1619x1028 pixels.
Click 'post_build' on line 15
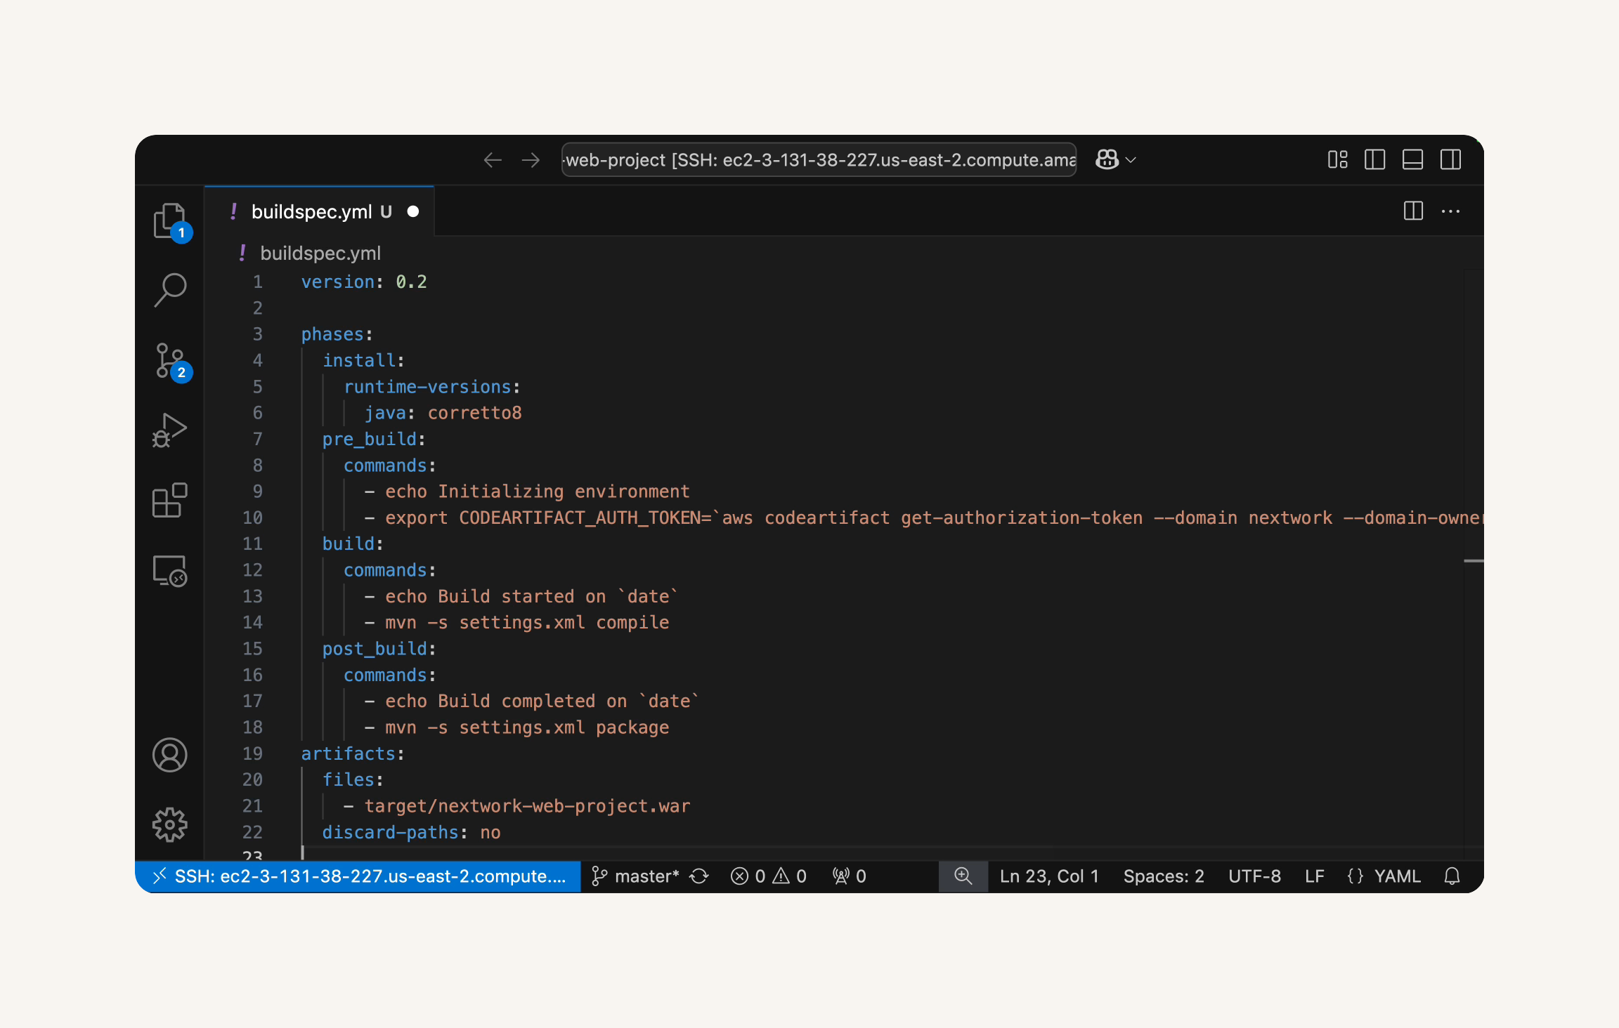coord(375,649)
